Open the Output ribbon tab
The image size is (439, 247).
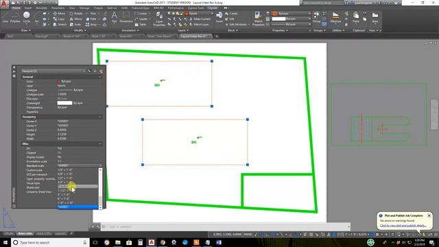point(98,8)
